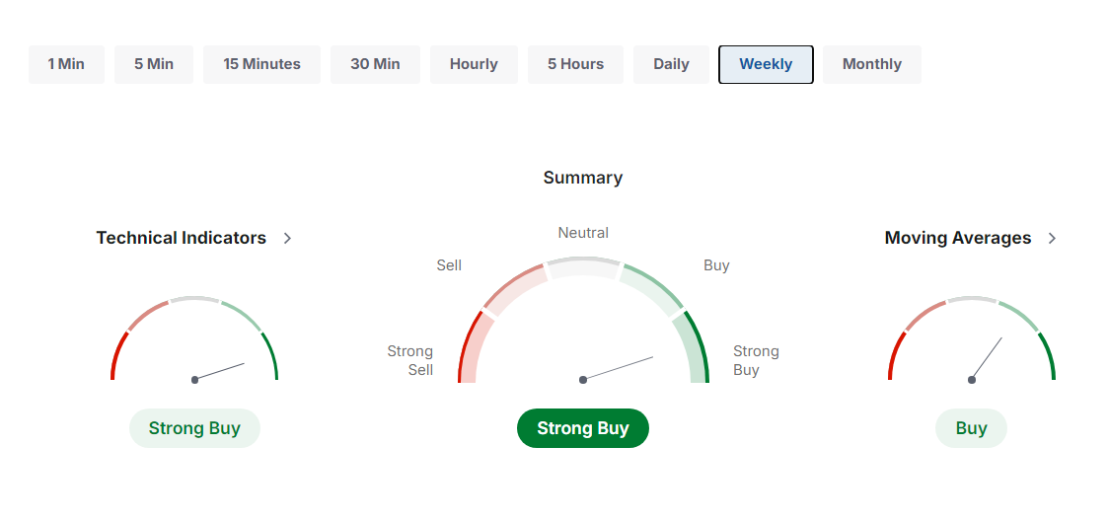
Task: Switch to the Daily timeframe
Action: [671, 64]
